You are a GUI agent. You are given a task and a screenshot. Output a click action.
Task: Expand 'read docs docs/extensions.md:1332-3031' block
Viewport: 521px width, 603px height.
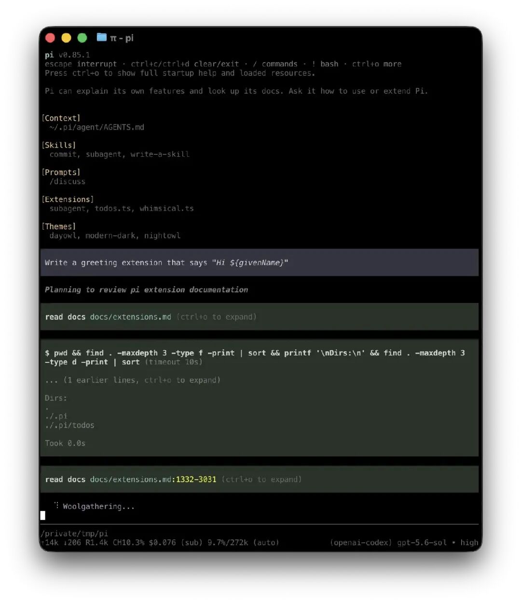(260, 479)
